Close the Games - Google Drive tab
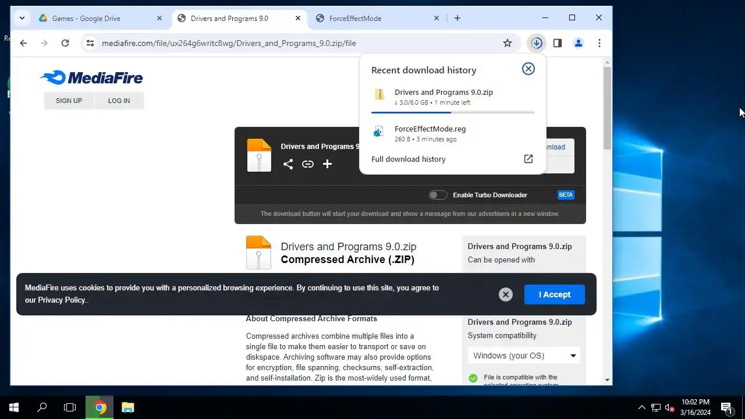This screenshot has height=419, width=745. (159, 19)
